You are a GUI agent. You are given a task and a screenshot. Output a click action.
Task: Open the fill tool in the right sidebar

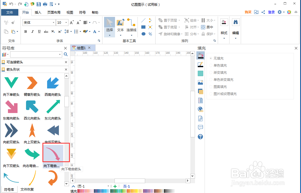point(200,55)
